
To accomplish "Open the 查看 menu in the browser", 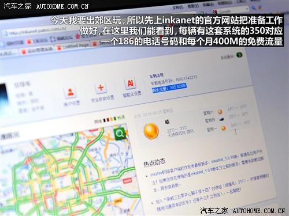I will [x=193, y=6].
